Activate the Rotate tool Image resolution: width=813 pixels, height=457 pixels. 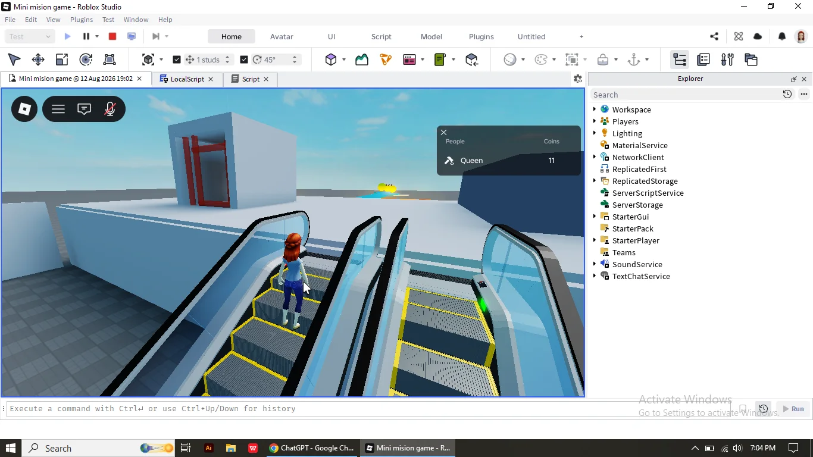[x=86, y=60]
